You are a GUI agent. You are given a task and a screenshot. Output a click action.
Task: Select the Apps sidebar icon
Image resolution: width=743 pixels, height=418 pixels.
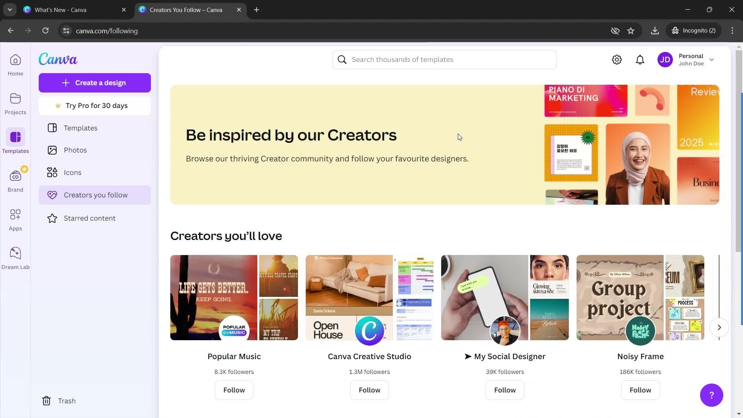[15, 220]
